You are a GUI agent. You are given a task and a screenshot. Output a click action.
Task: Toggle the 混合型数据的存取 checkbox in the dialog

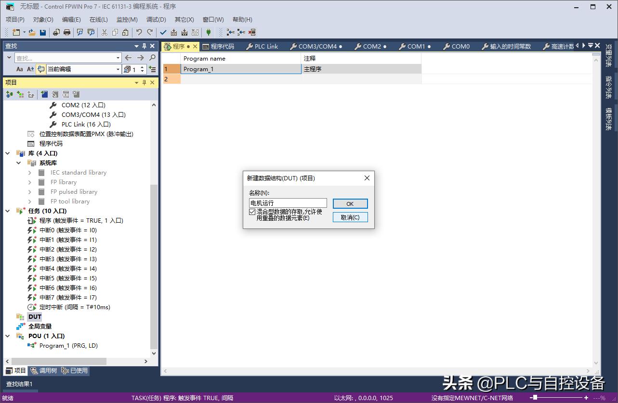252,212
